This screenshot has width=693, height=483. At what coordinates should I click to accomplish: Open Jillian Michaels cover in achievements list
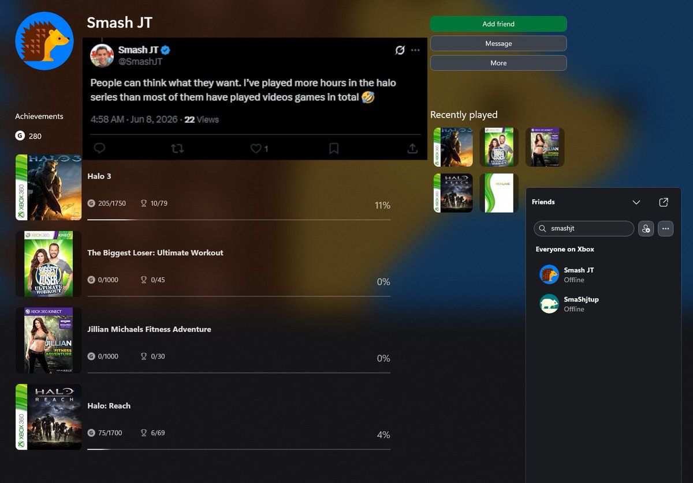[x=49, y=340]
